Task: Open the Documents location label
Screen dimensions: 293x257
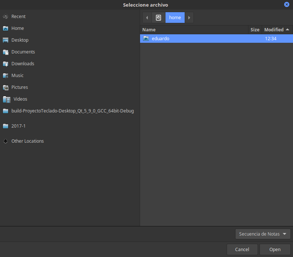Action: [x=23, y=52]
